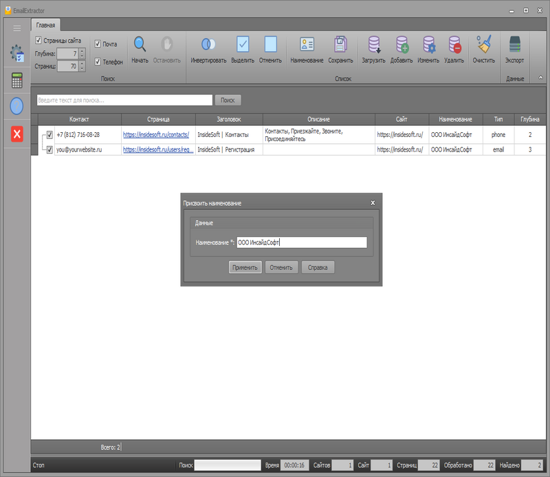Screen dimensions: 550x477
Task: Open the Наименование card icon in the ribbon
Action: pyautogui.click(x=307, y=45)
